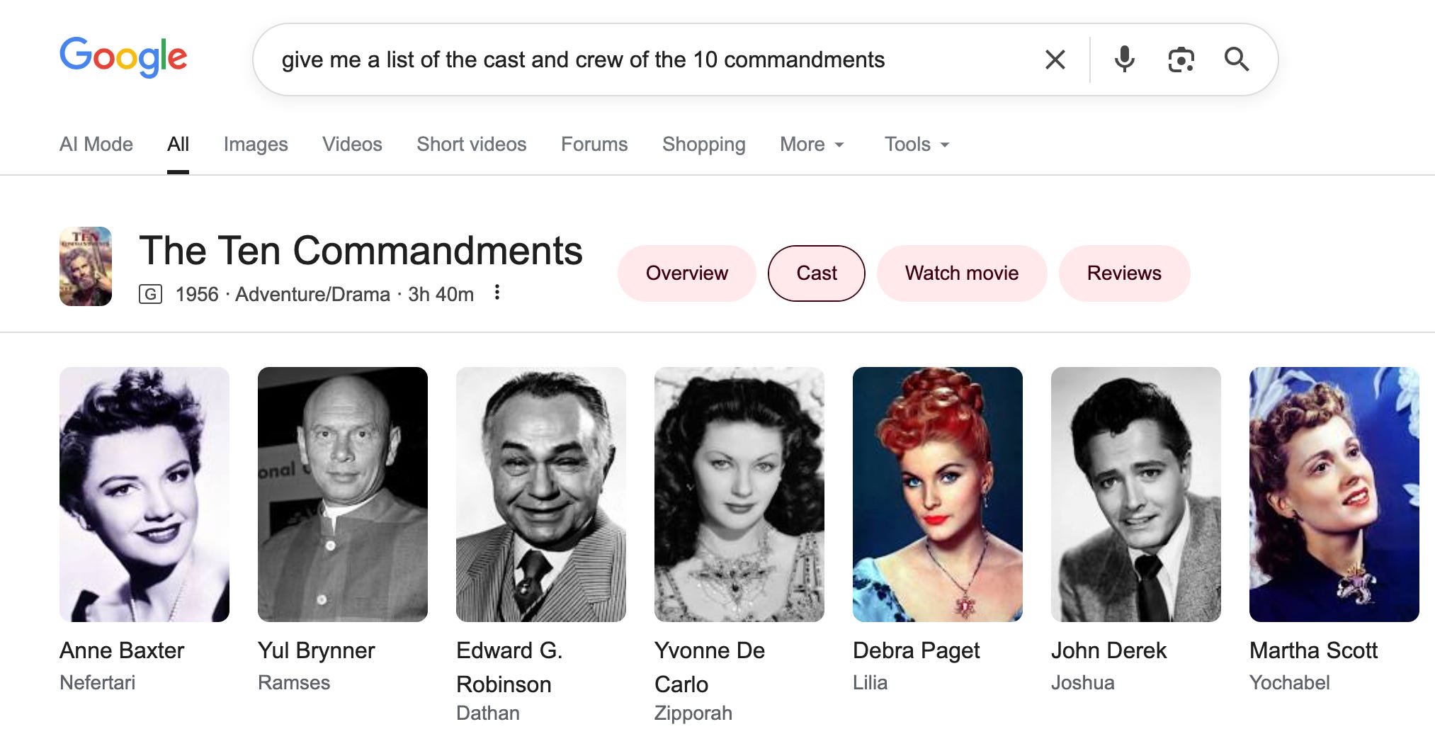
Task: Open The Ten Commandments title heading
Action: [x=361, y=251]
